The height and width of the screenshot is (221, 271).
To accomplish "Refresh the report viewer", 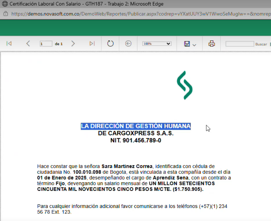I will pyautogui.click(x=110, y=43).
